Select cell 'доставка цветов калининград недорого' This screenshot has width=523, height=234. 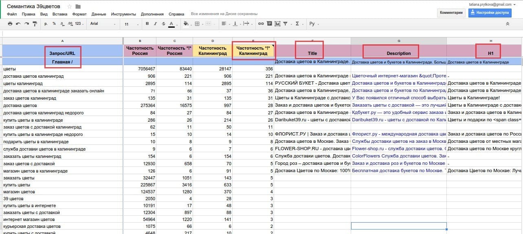62,113
